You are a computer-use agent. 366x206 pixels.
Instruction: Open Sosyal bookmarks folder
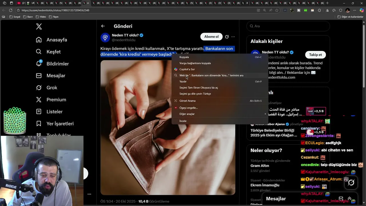[15, 17]
